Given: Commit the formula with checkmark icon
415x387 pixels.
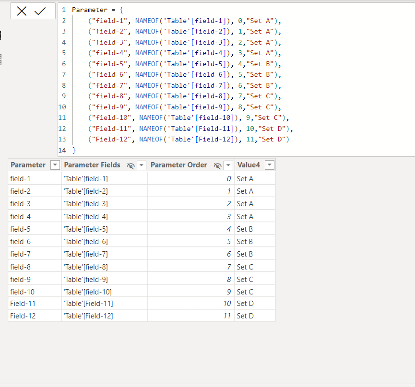Looking at the screenshot, I should click(40, 11).
